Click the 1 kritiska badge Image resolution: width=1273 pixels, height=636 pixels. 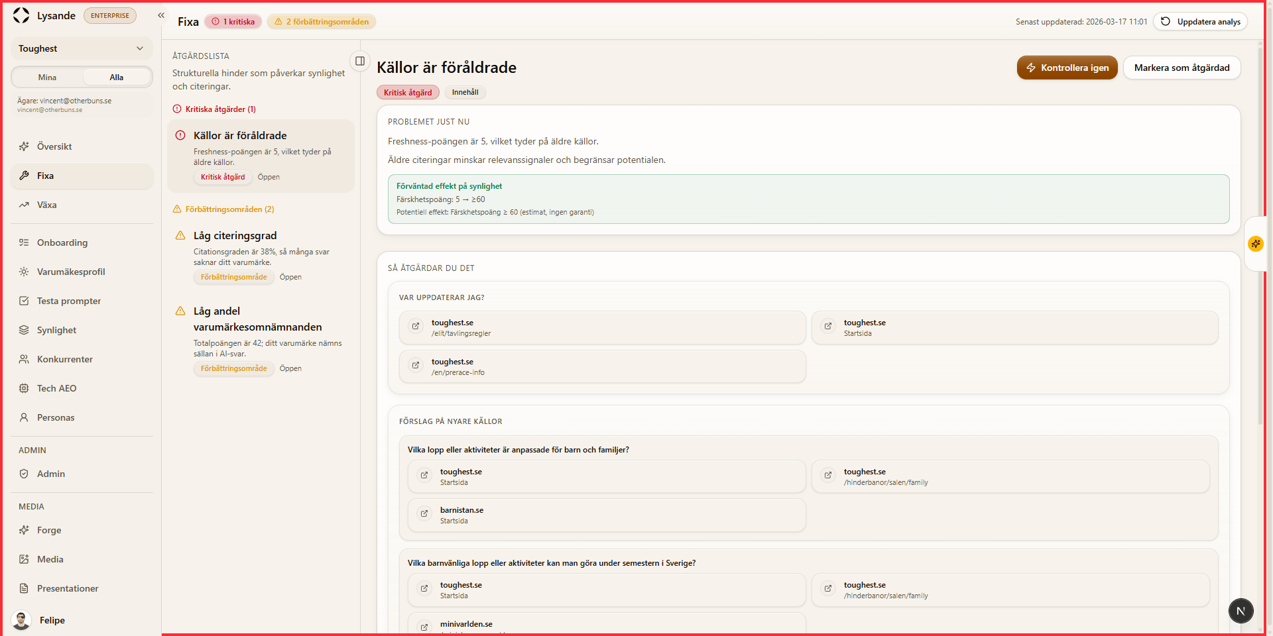233,22
